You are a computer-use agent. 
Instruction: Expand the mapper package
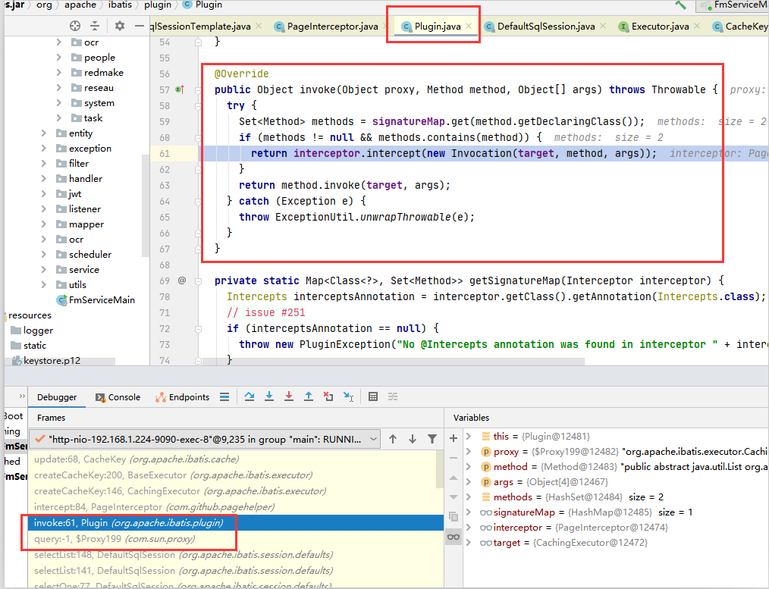(x=44, y=224)
